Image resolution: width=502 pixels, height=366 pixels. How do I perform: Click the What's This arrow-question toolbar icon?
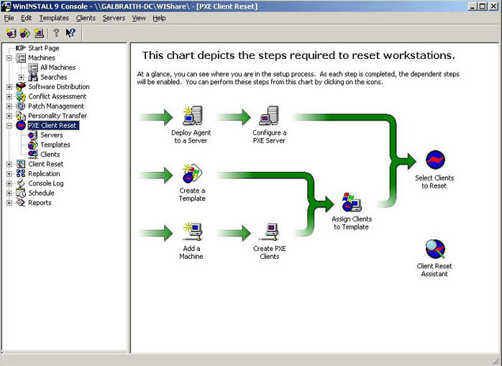coord(70,33)
